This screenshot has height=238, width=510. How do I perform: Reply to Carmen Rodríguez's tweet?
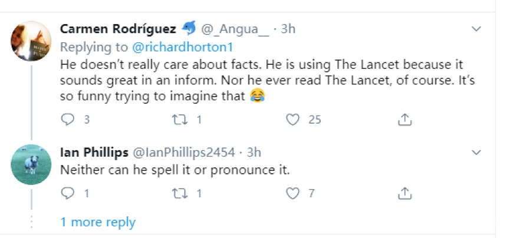point(68,120)
